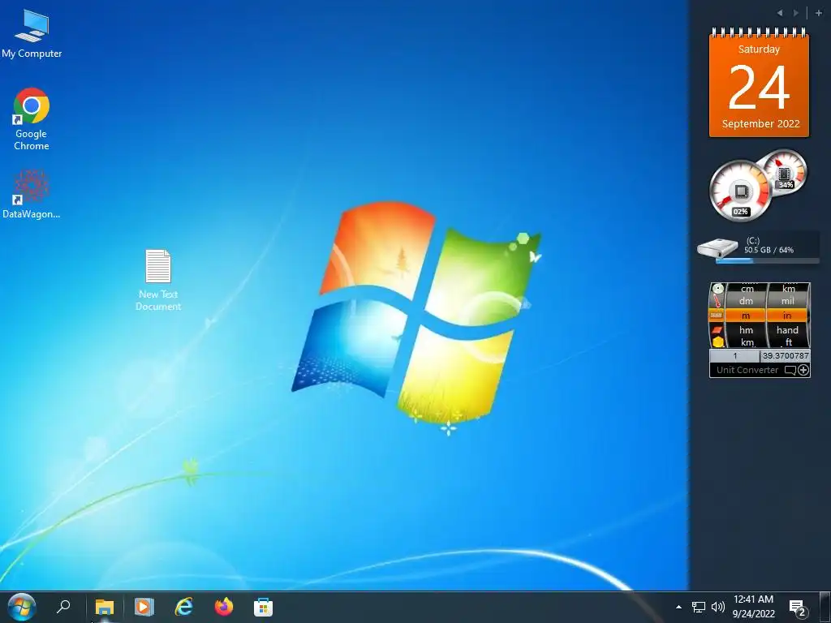Select the New Text Document file
The image size is (831, 623).
pyautogui.click(x=158, y=280)
